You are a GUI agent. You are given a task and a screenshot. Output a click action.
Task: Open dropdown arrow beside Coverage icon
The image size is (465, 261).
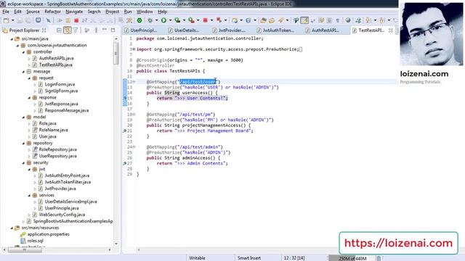184,20
